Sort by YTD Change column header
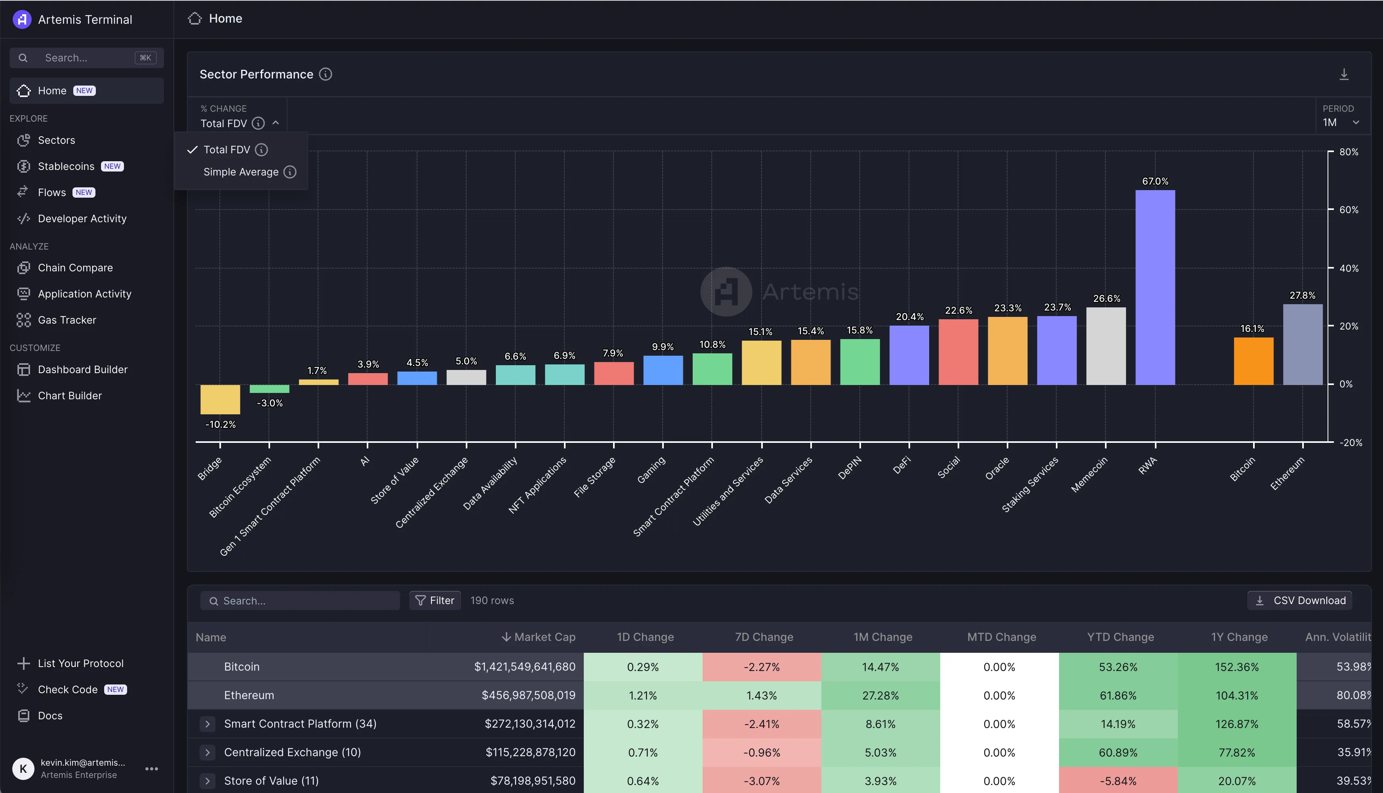The image size is (1383, 793). point(1120,637)
